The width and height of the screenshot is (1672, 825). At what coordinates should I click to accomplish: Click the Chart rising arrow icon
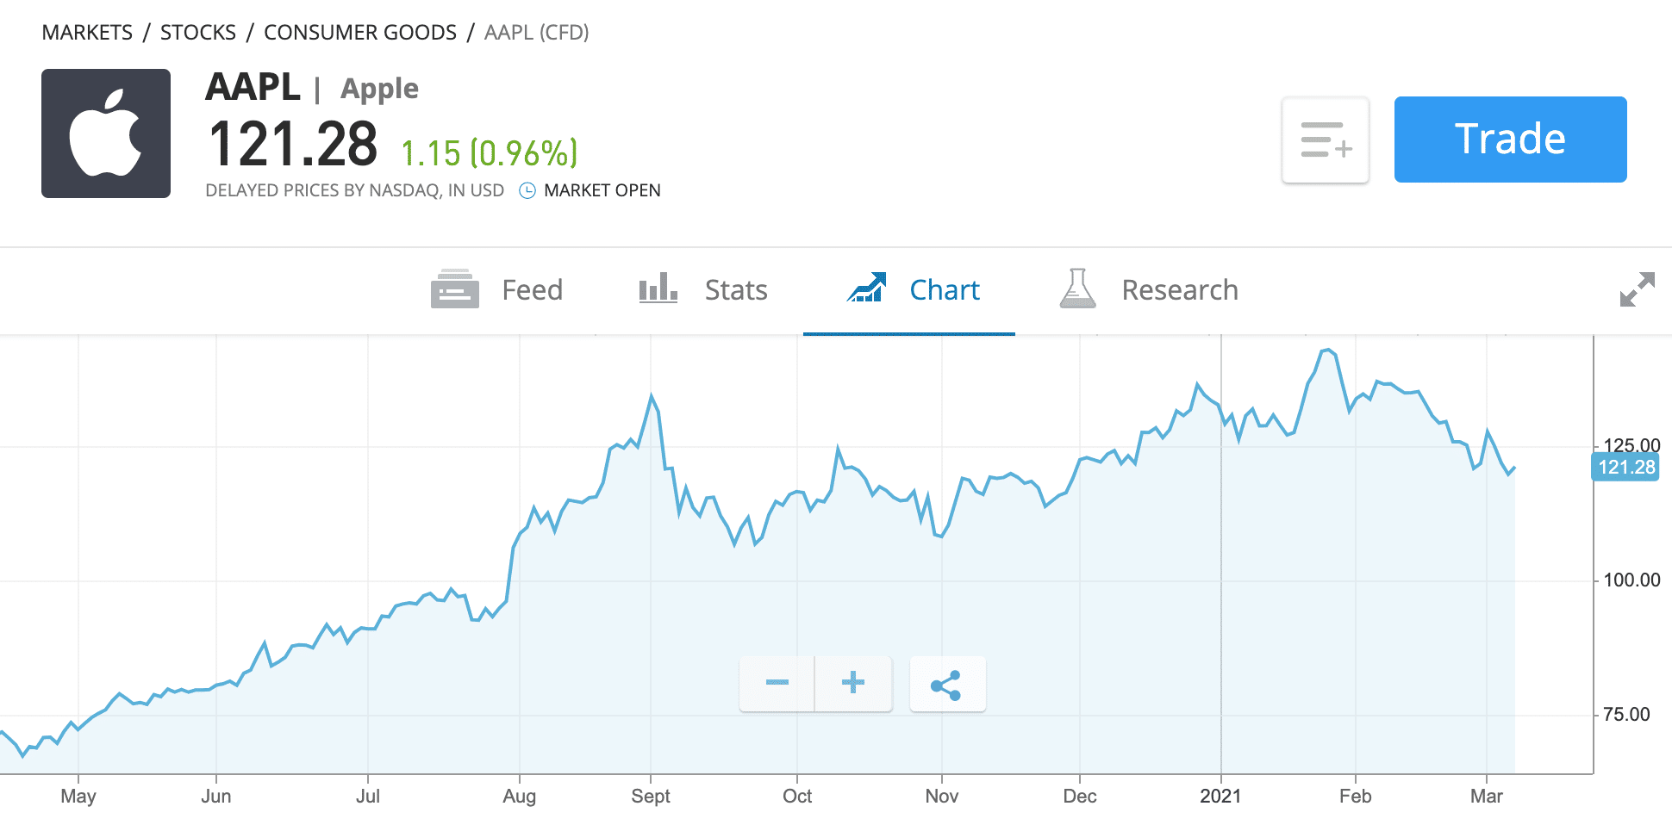[866, 288]
